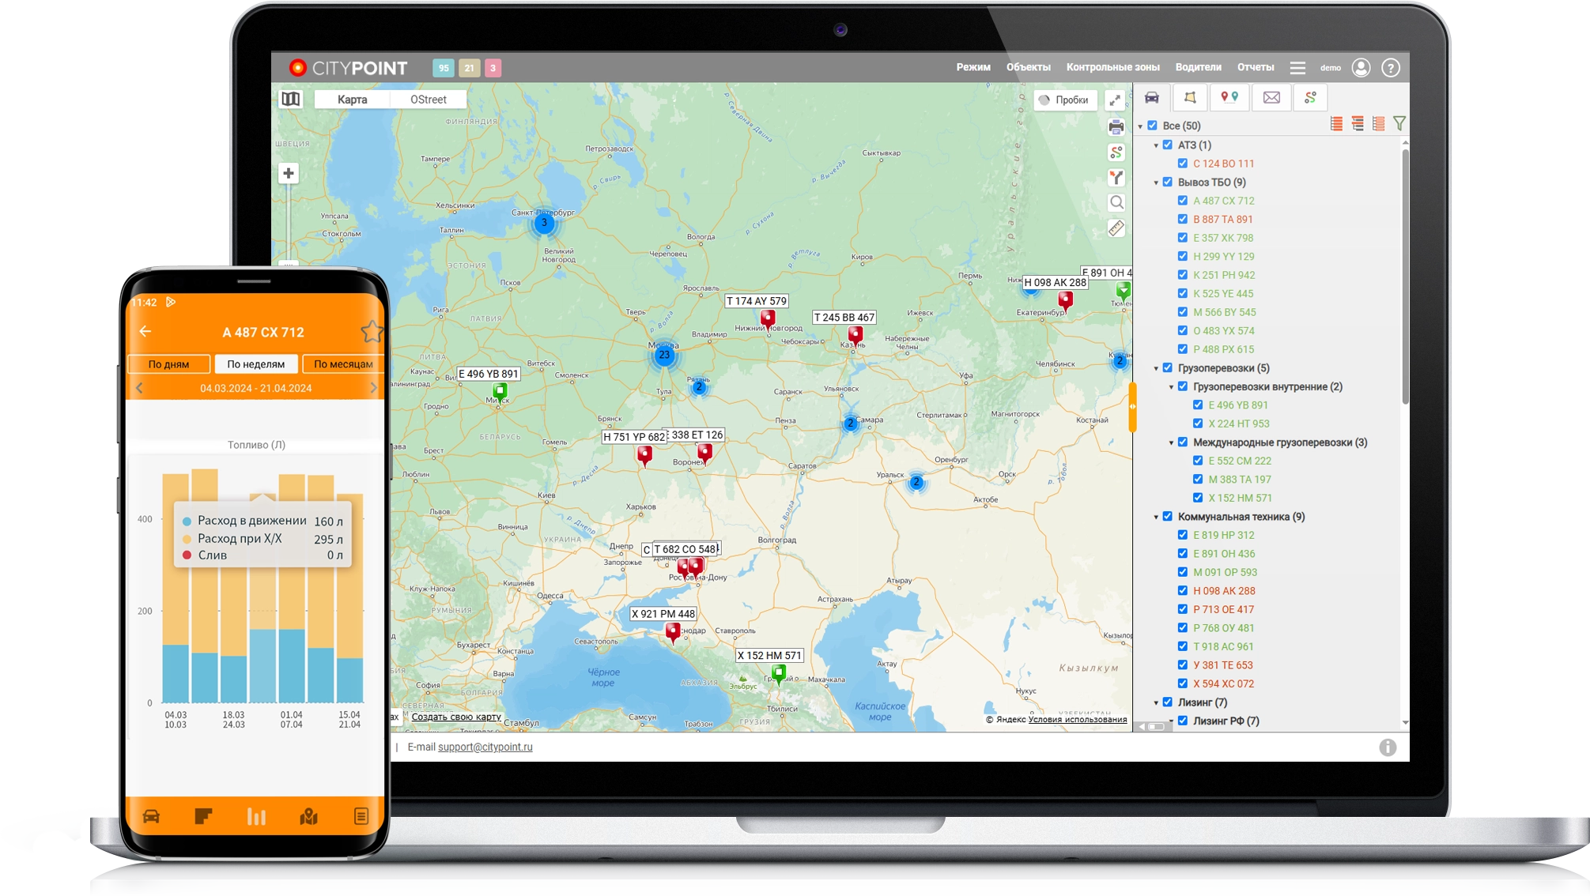Select the ruler measurement tool
This screenshot has height=896, width=1590.
click(x=1116, y=228)
